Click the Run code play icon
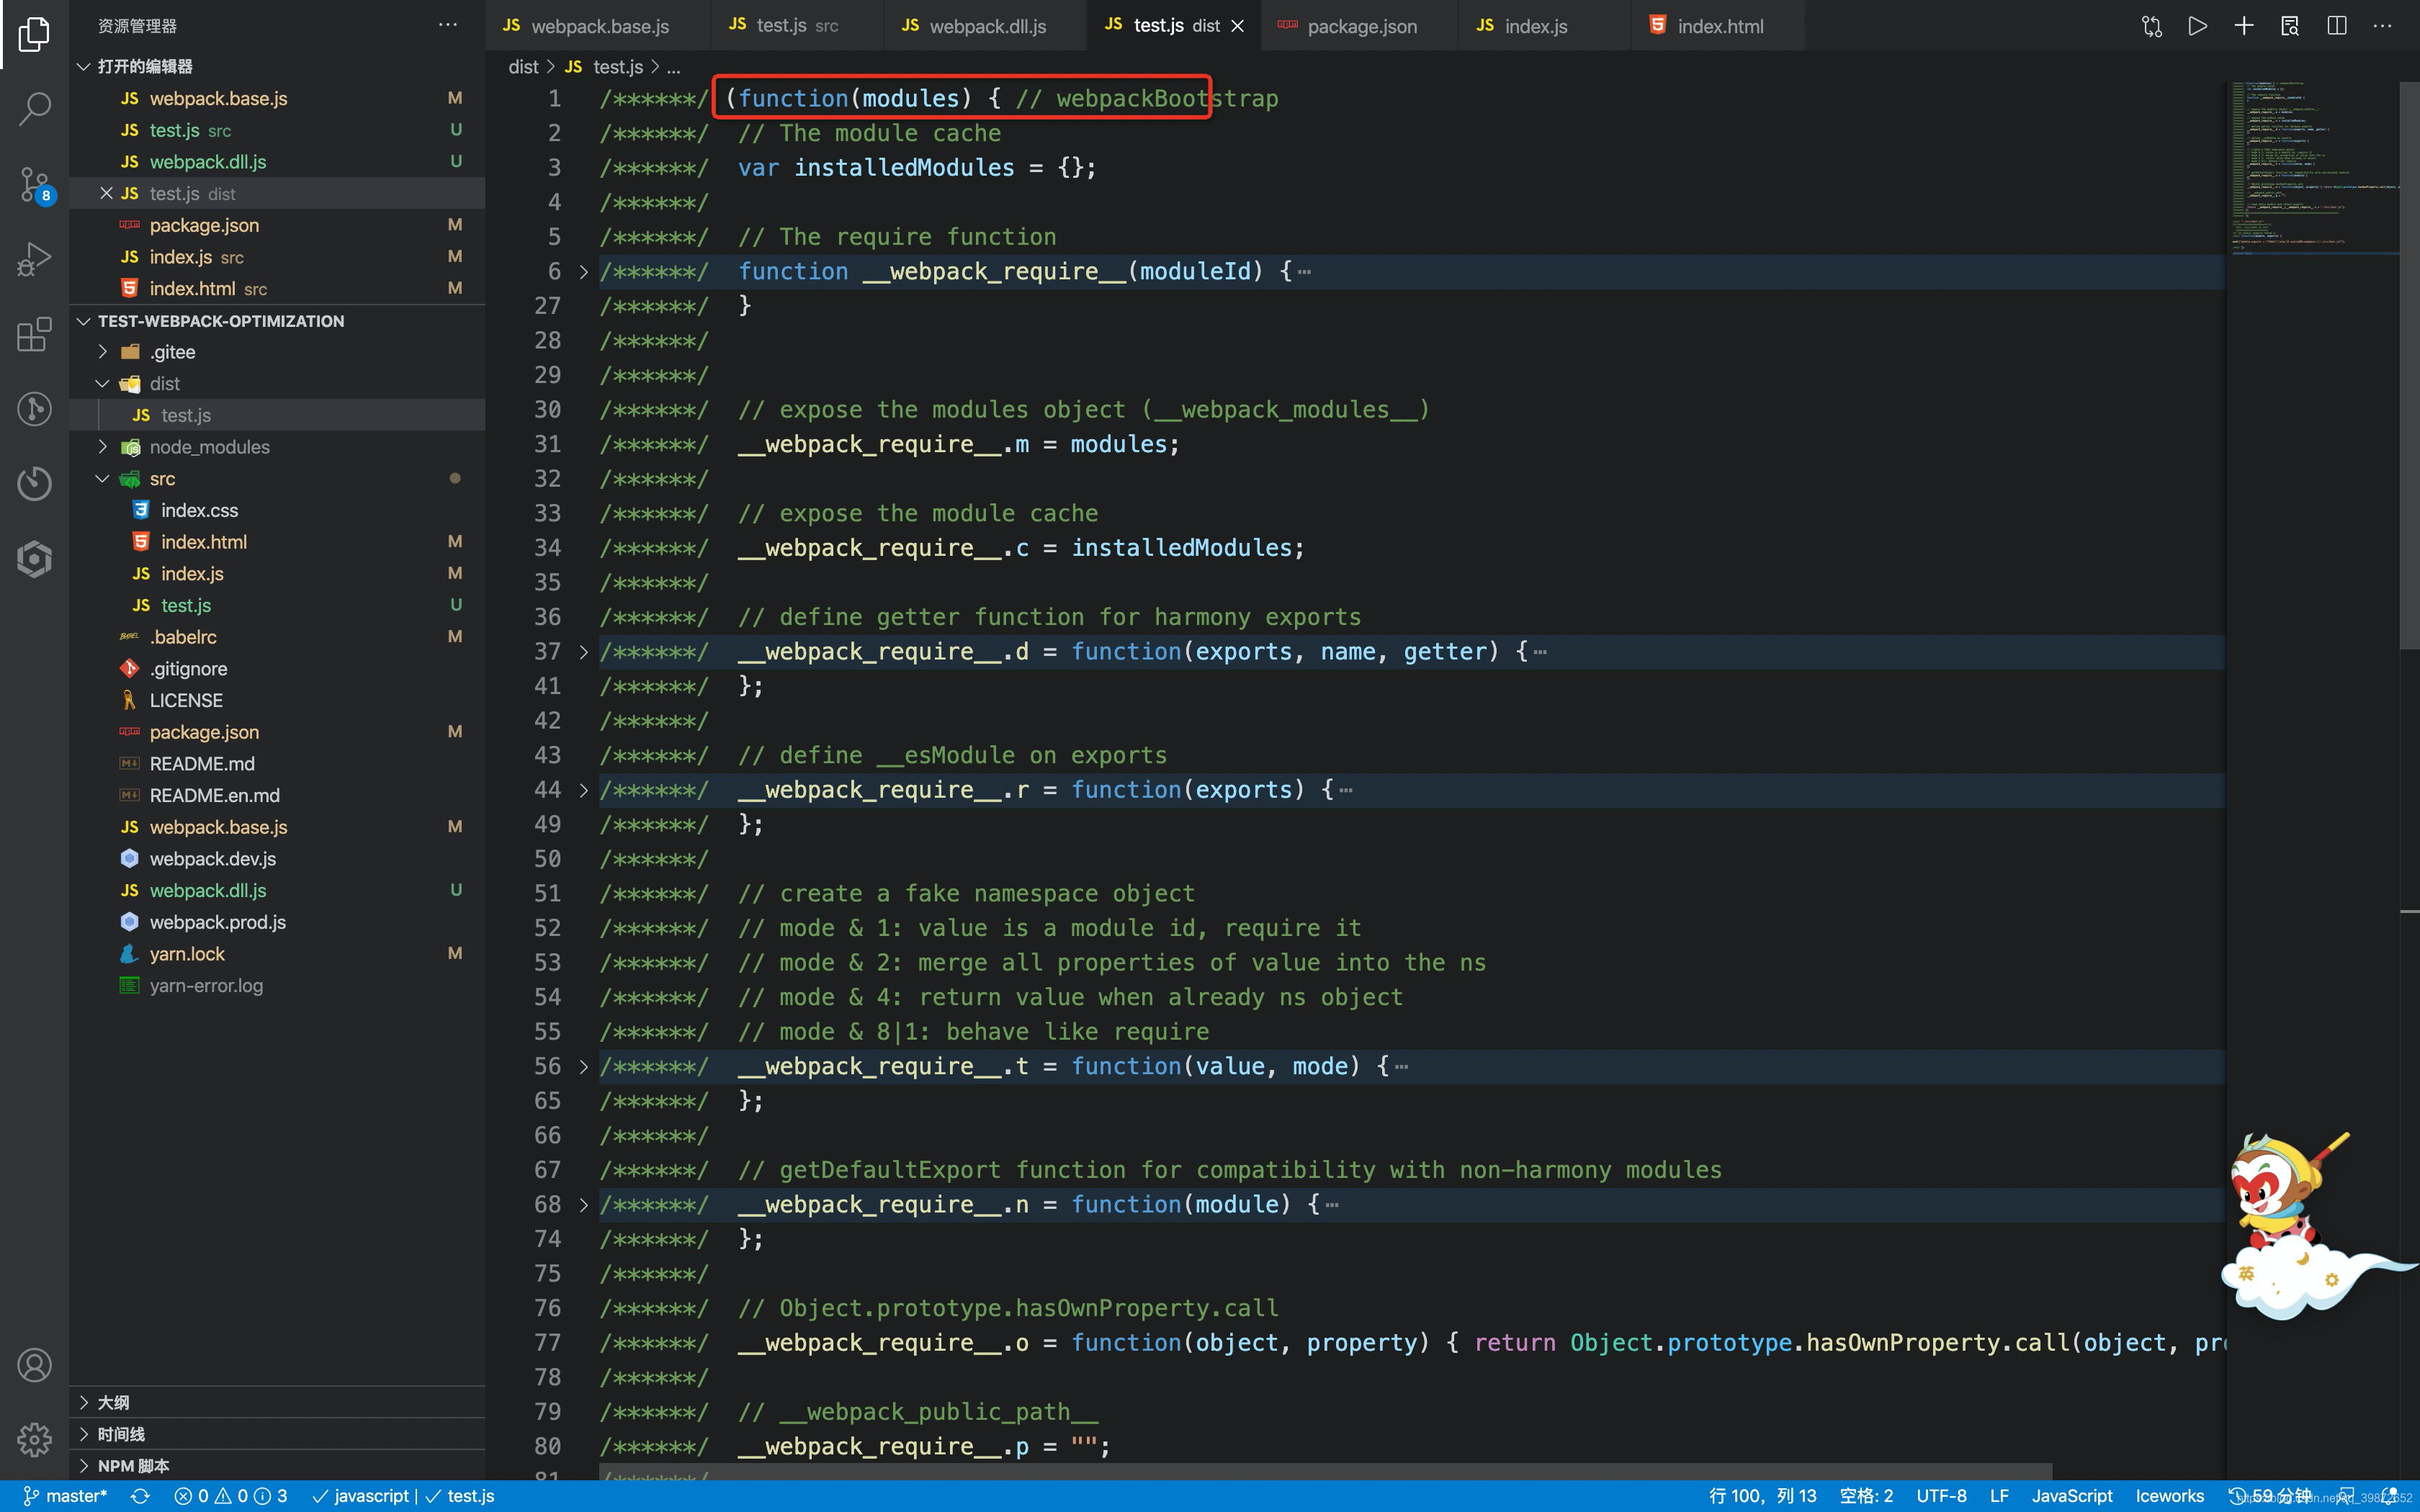The image size is (2420, 1512). coord(2197,26)
